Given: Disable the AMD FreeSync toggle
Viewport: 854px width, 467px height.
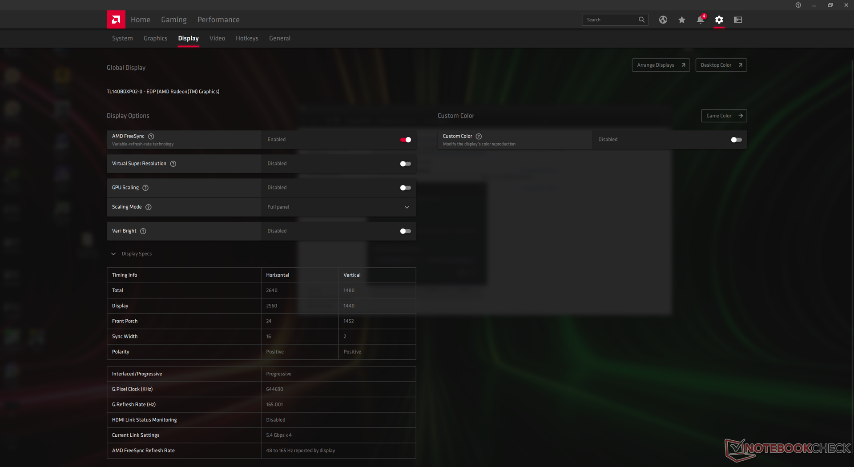Looking at the screenshot, I should [406, 140].
